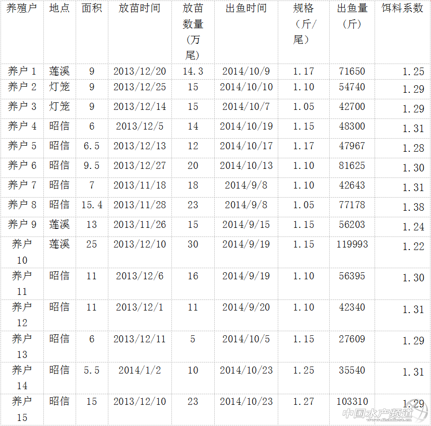
Task: Click the output value 119993
Action: 352,245
